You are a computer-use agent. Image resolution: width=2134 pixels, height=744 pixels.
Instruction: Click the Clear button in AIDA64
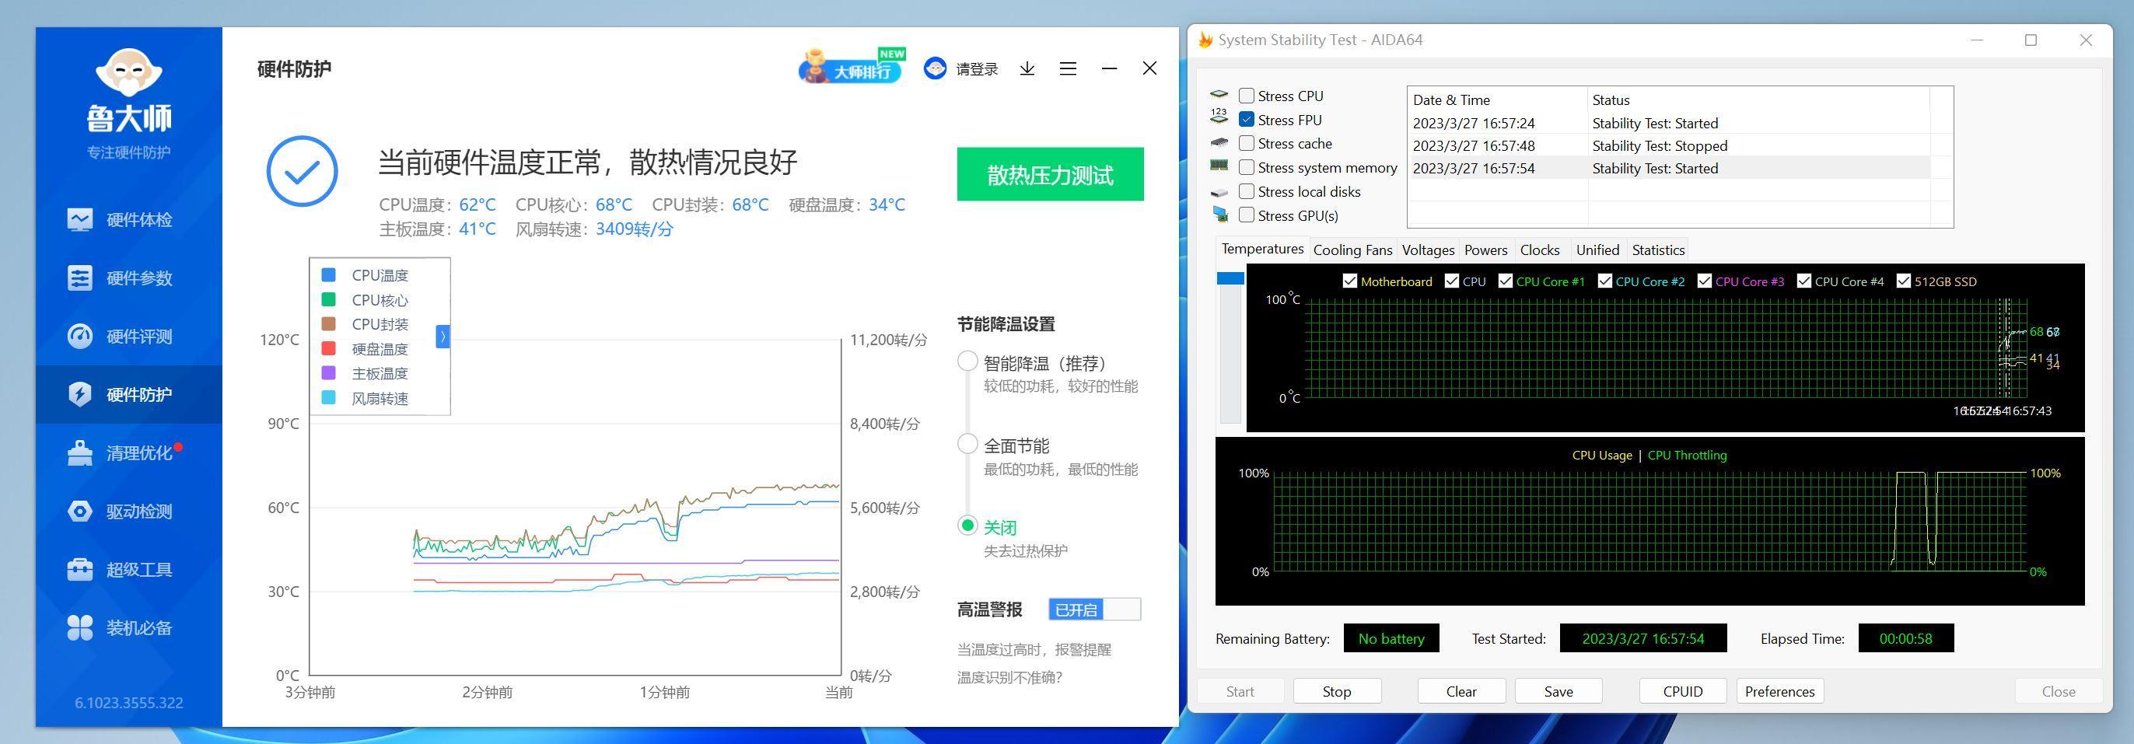click(x=1461, y=691)
